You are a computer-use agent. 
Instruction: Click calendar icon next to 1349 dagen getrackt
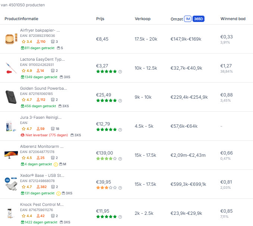22,77
